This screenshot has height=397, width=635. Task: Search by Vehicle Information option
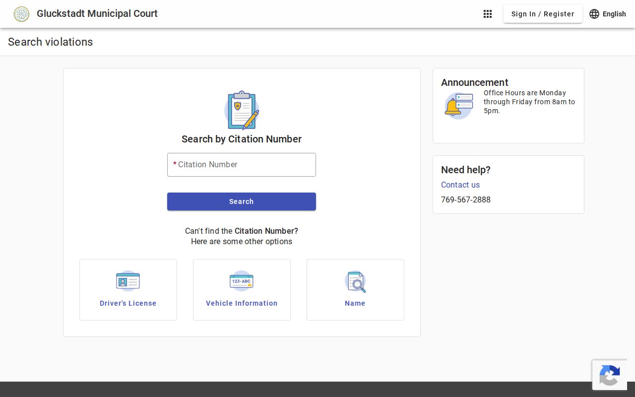tap(242, 290)
